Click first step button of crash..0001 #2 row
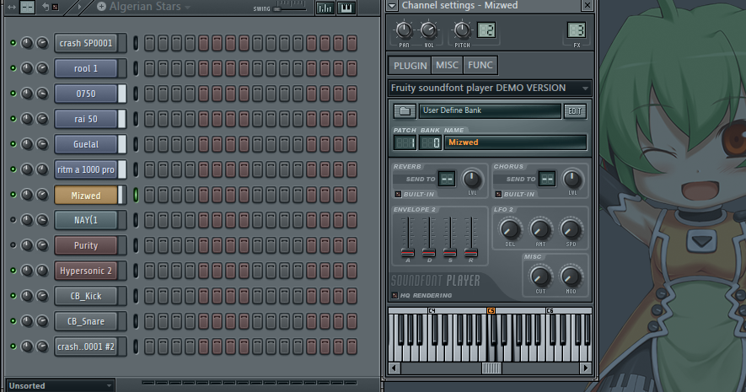Image resolution: width=746 pixels, height=392 pixels. 149,346
